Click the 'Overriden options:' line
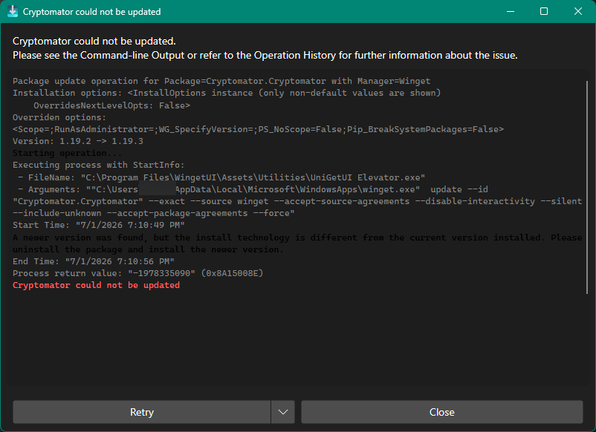Viewport: 596px width, 432px height. pyautogui.click(x=59, y=117)
